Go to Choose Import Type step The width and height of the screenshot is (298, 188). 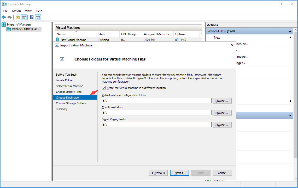pos(69,92)
